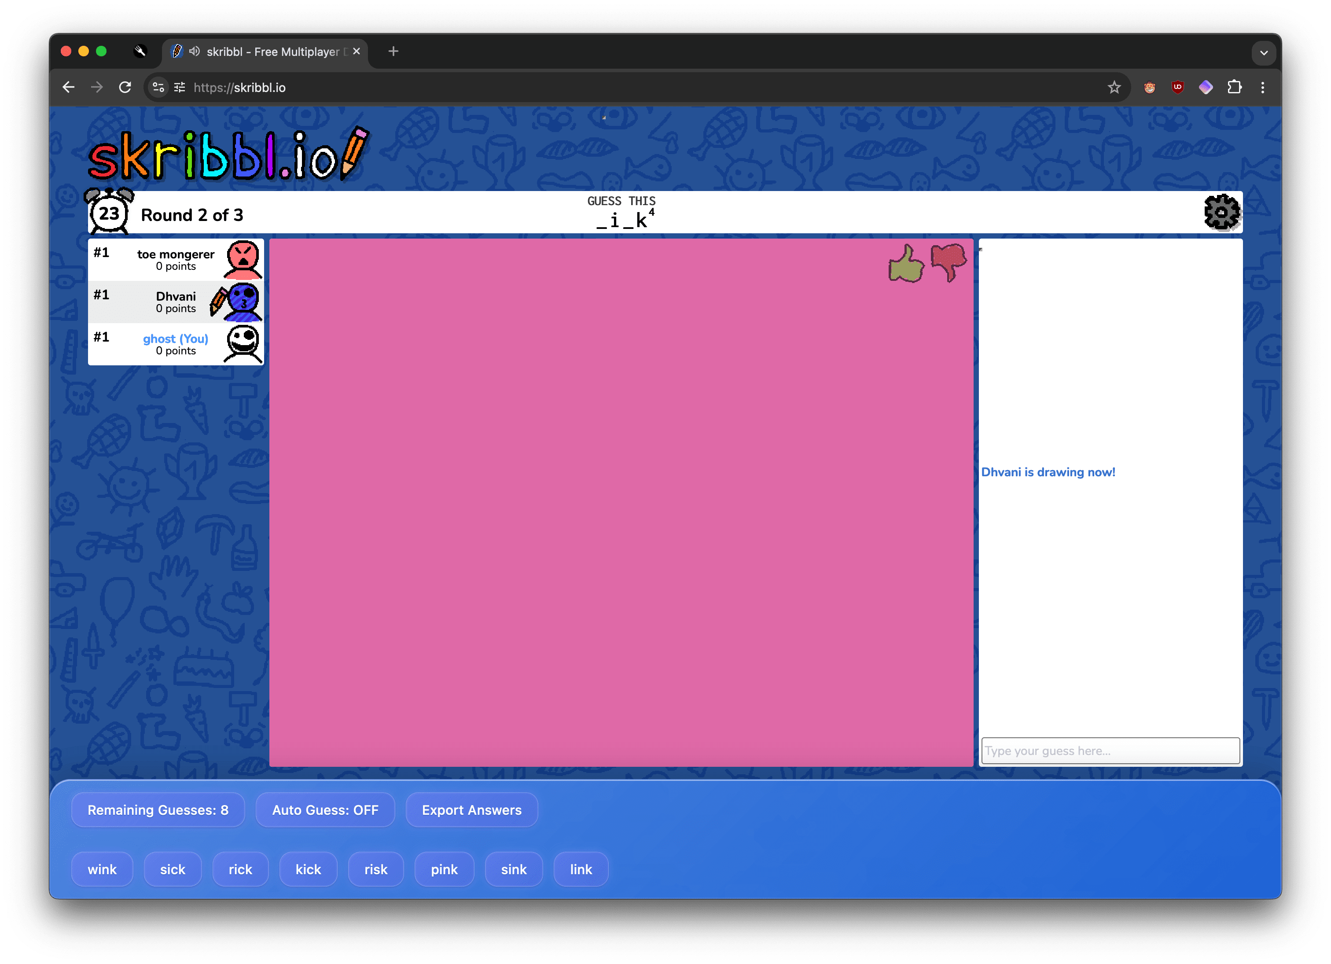This screenshot has height=964, width=1331.
Task: Select the skribbl browser tab
Action: [x=272, y=52]
